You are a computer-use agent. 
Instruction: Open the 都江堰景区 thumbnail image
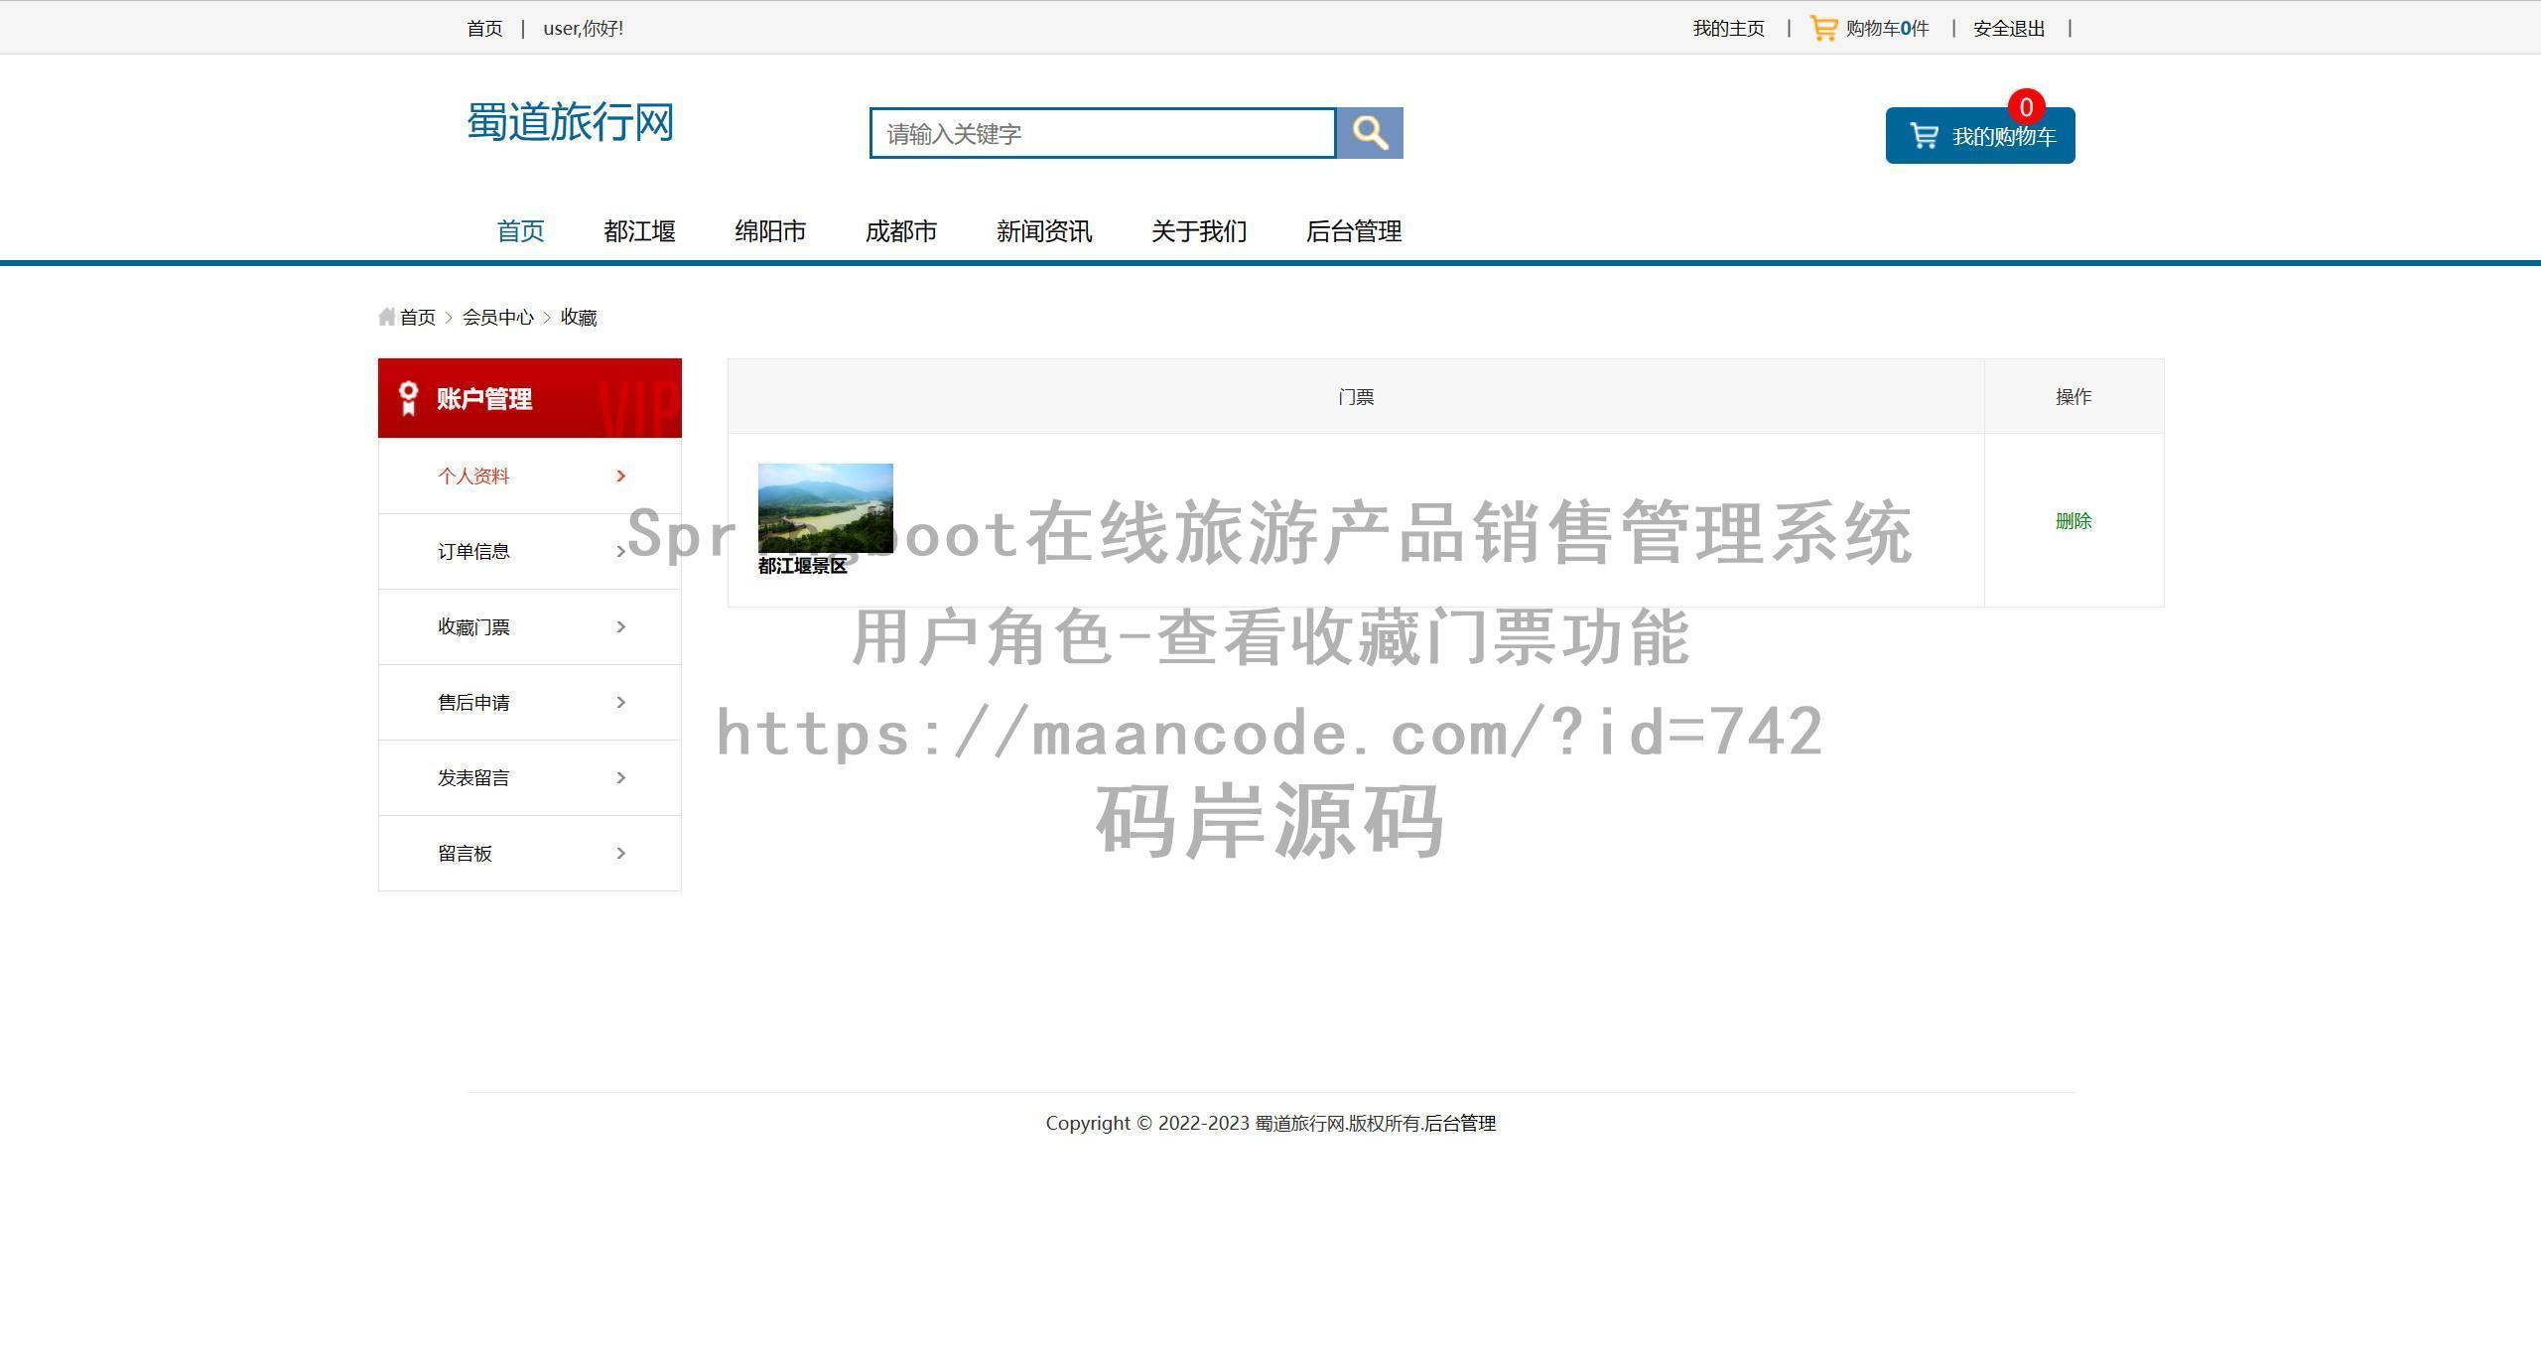point(826,508)
